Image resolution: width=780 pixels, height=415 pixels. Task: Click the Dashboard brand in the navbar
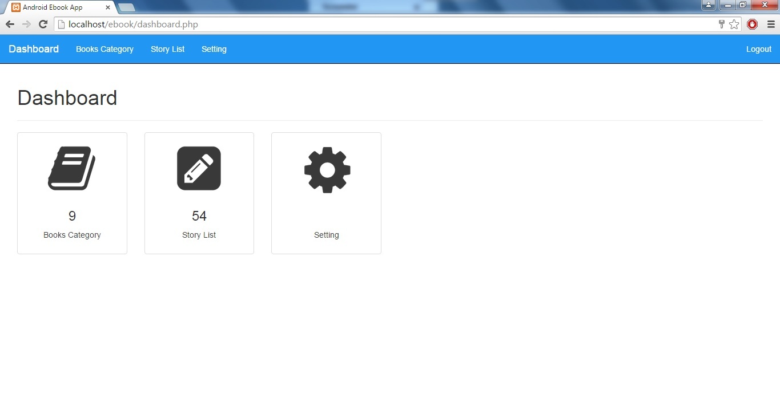point(34,49)
